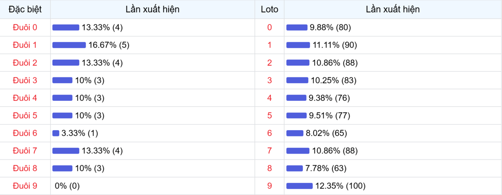Click the 16.67% blue bar for Đuôi 1
Image resolution: width=502 pixels, height=195 pixels.
click(x=69, y=45)
